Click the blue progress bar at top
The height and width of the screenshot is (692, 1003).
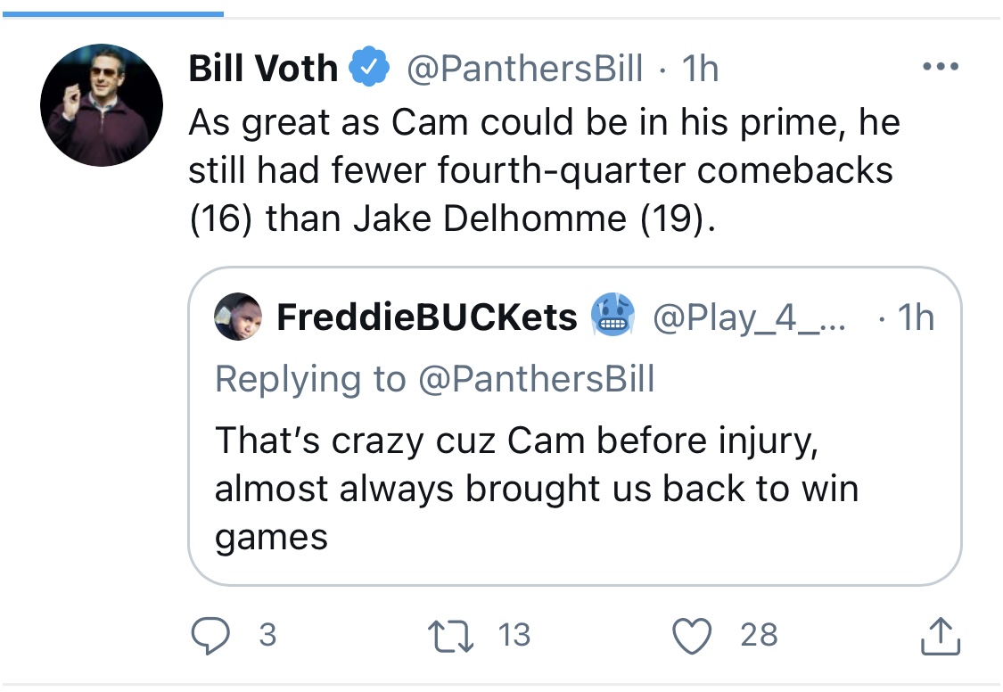point(111,14)
